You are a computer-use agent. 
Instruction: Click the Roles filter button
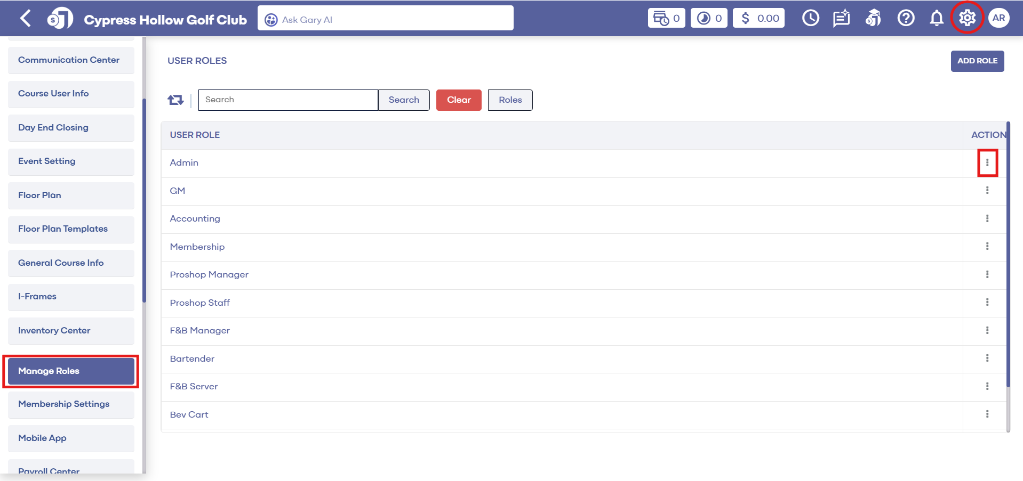point(510,100)
